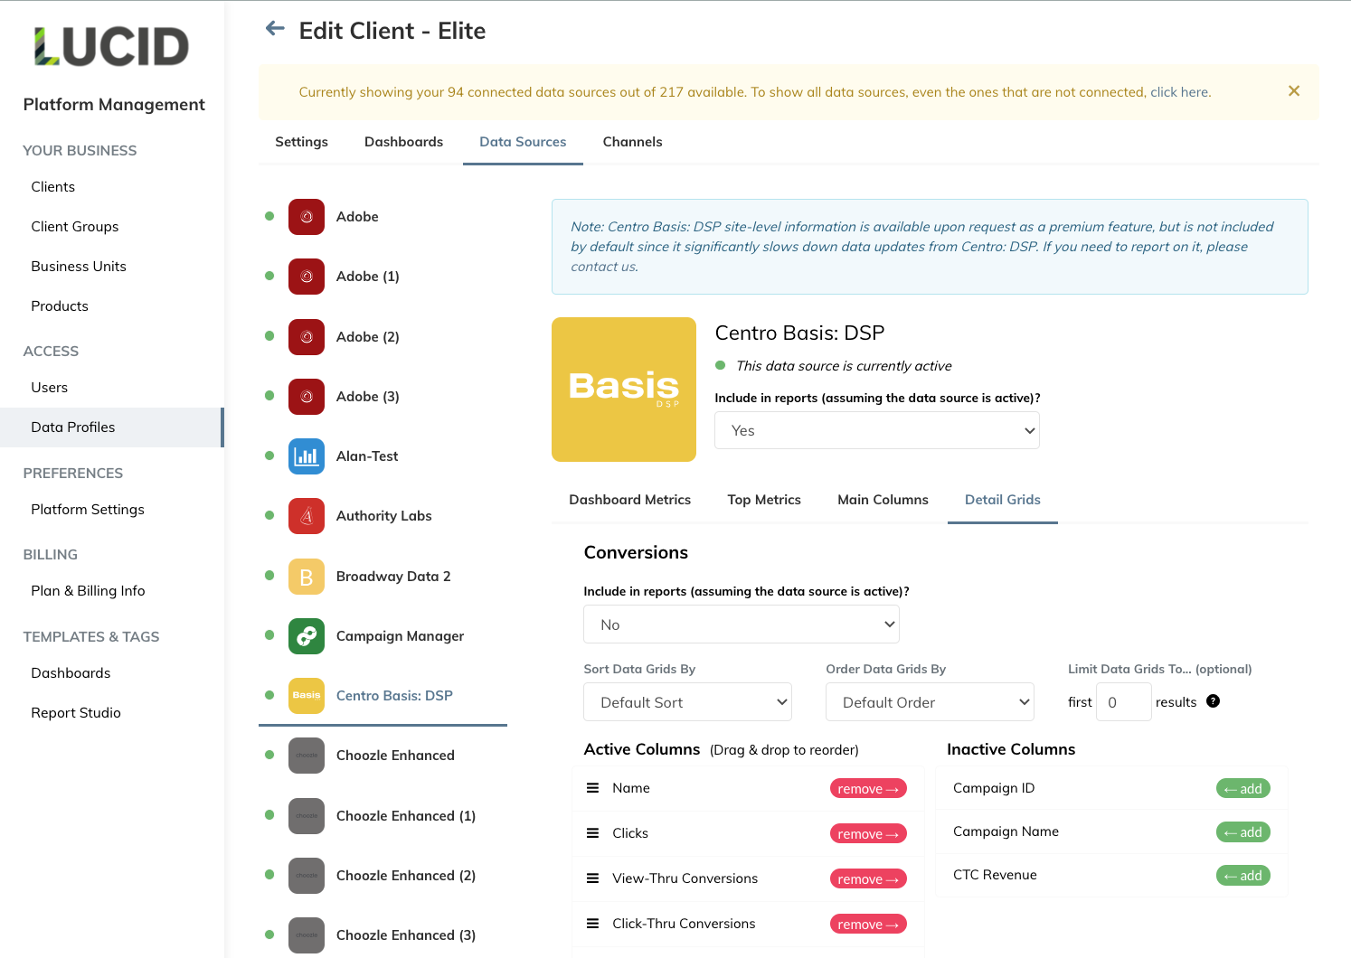
Task: Dismiss the yellow notification banner
Action: [1294, 91]
